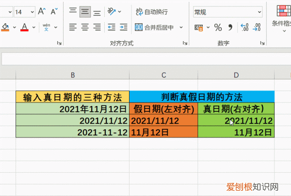The height and width of the screenshot is (196, 291).
Task: Open the font name dropdown arrow
Action: (x=10, y=12)
